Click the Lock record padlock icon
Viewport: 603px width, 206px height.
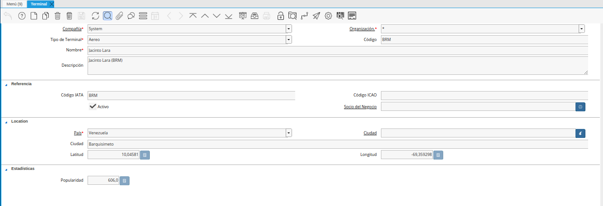[x=281, y=16]
